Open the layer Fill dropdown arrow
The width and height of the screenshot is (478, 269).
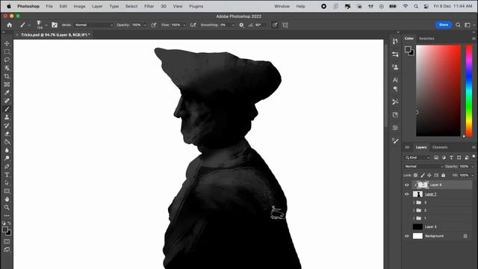coord(473,176)
